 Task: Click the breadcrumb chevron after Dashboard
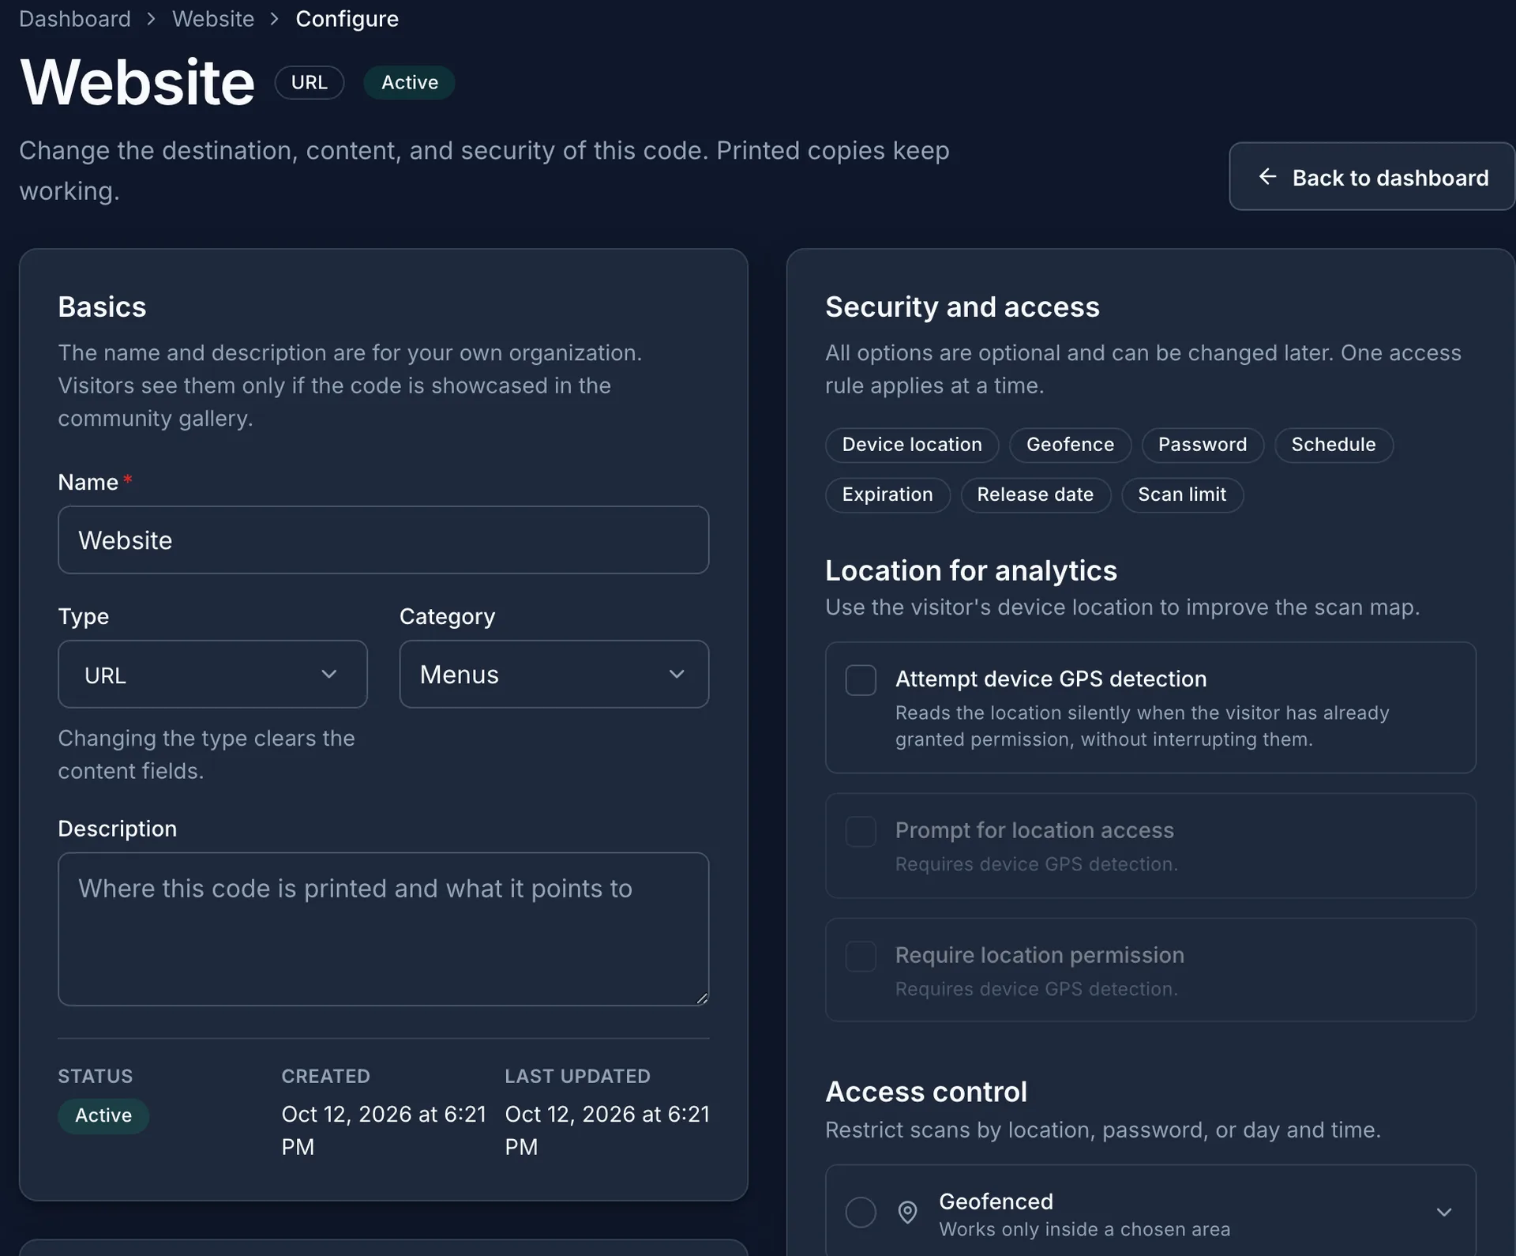[152, 19]
